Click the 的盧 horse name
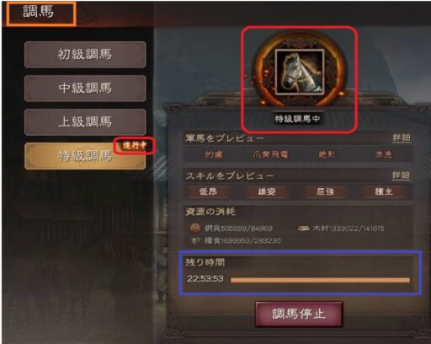The height and width of the screenshot is (344, 431). 214,154
